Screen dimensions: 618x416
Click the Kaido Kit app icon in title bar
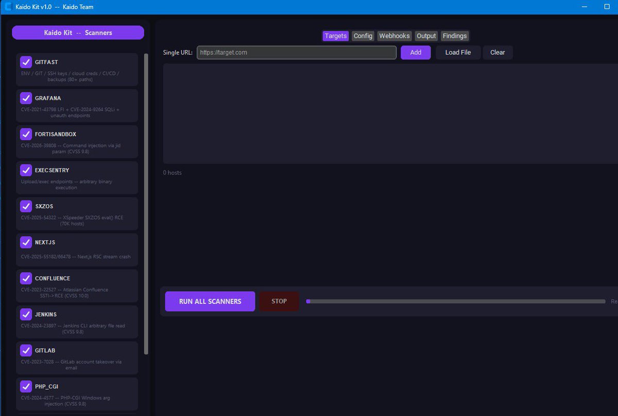8,7
